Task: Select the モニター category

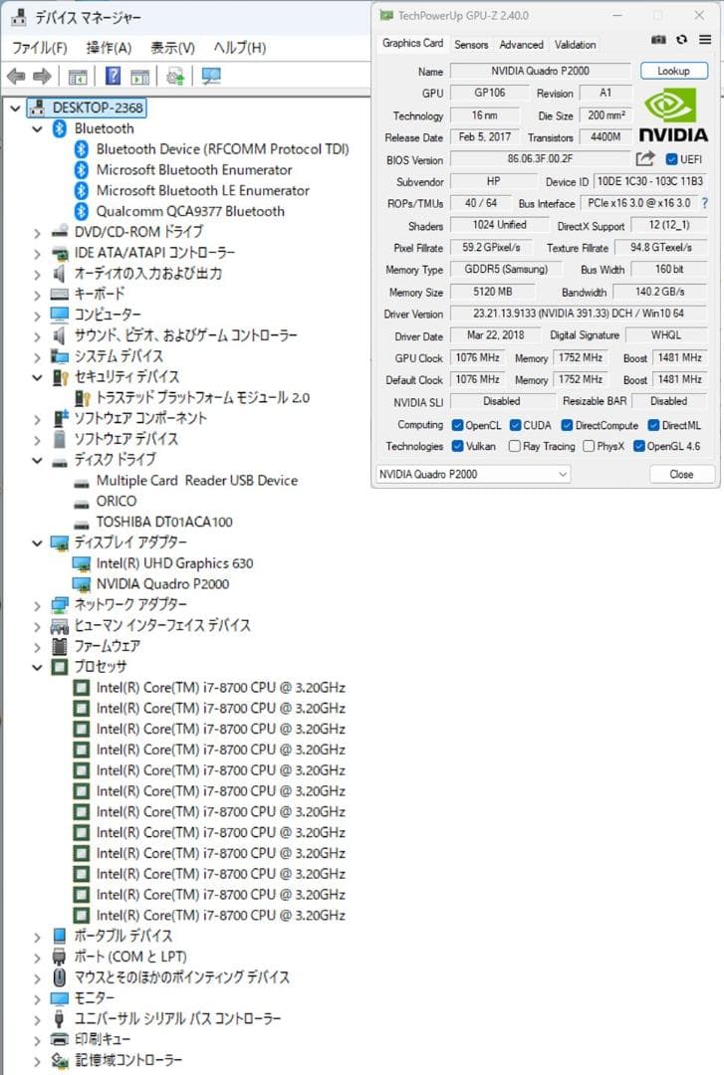Action: [x=94, y=998]
